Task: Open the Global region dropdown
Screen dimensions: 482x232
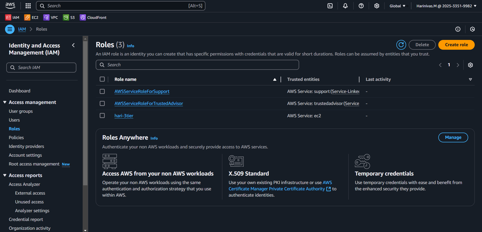Action: pyautogui.click(x=397, y=6)
